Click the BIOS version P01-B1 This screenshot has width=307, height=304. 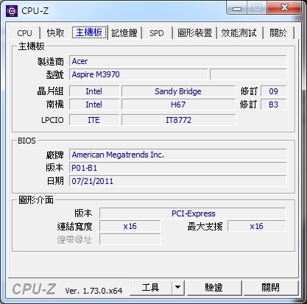click(x=178, y=168)
